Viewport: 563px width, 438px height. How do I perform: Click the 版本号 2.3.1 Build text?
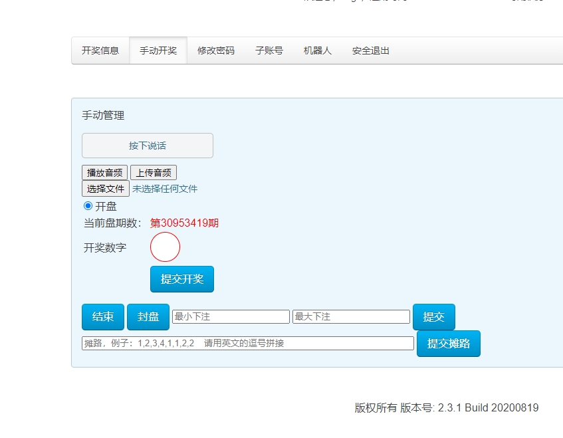point(469,408)
